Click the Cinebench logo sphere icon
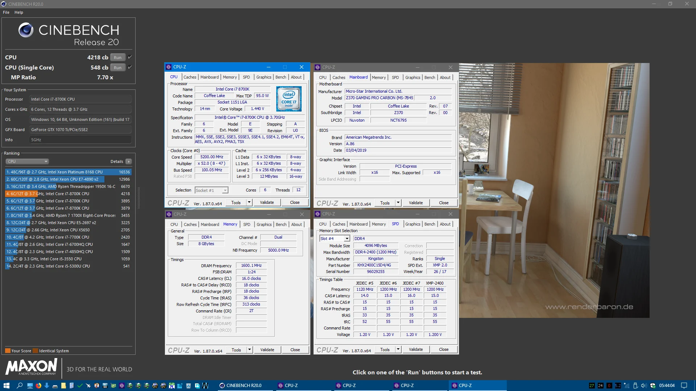Screen dimensions: 696x391 pyautogui.click(x=26, y=30)
